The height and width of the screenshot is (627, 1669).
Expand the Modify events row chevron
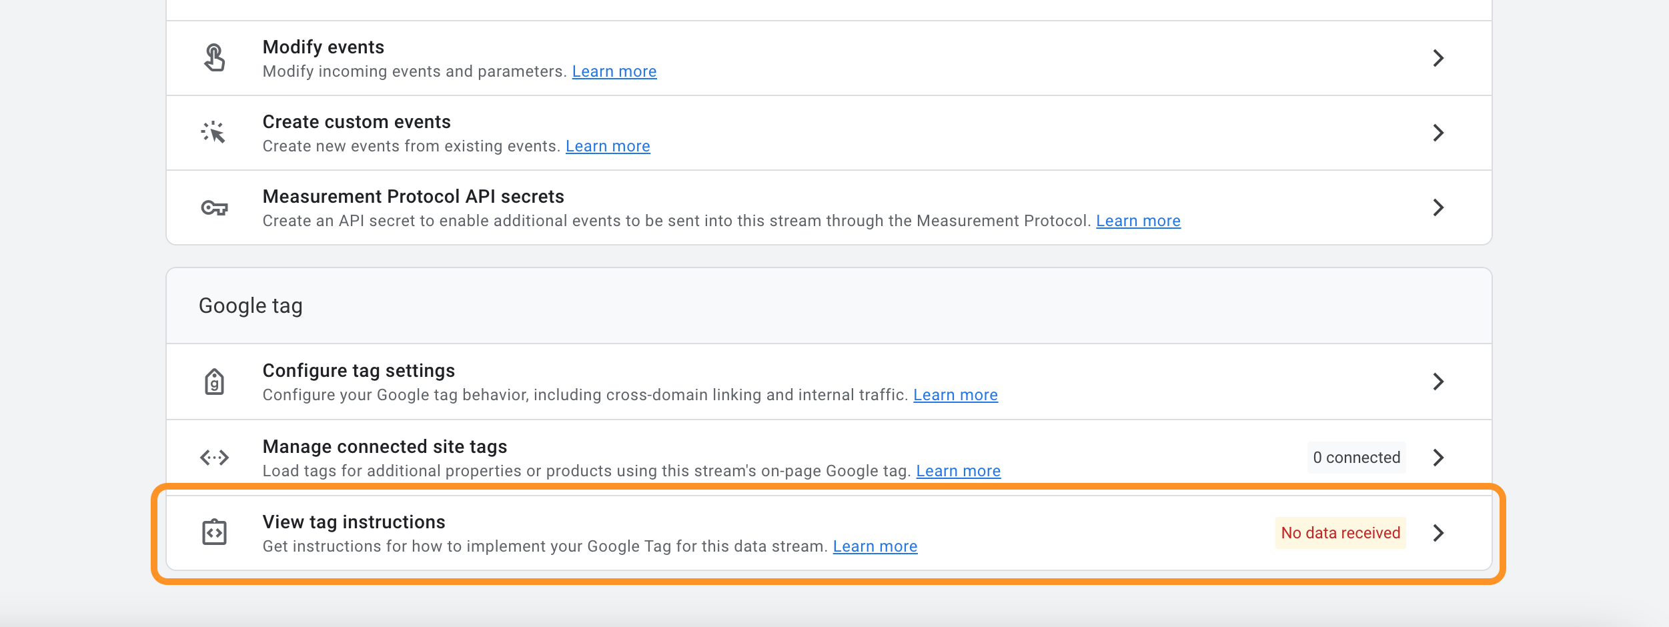click(1438, 58)
